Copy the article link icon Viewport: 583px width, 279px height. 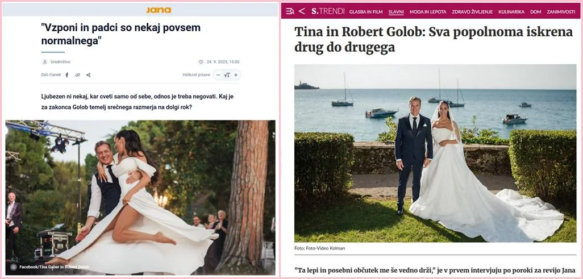(77, 75)
